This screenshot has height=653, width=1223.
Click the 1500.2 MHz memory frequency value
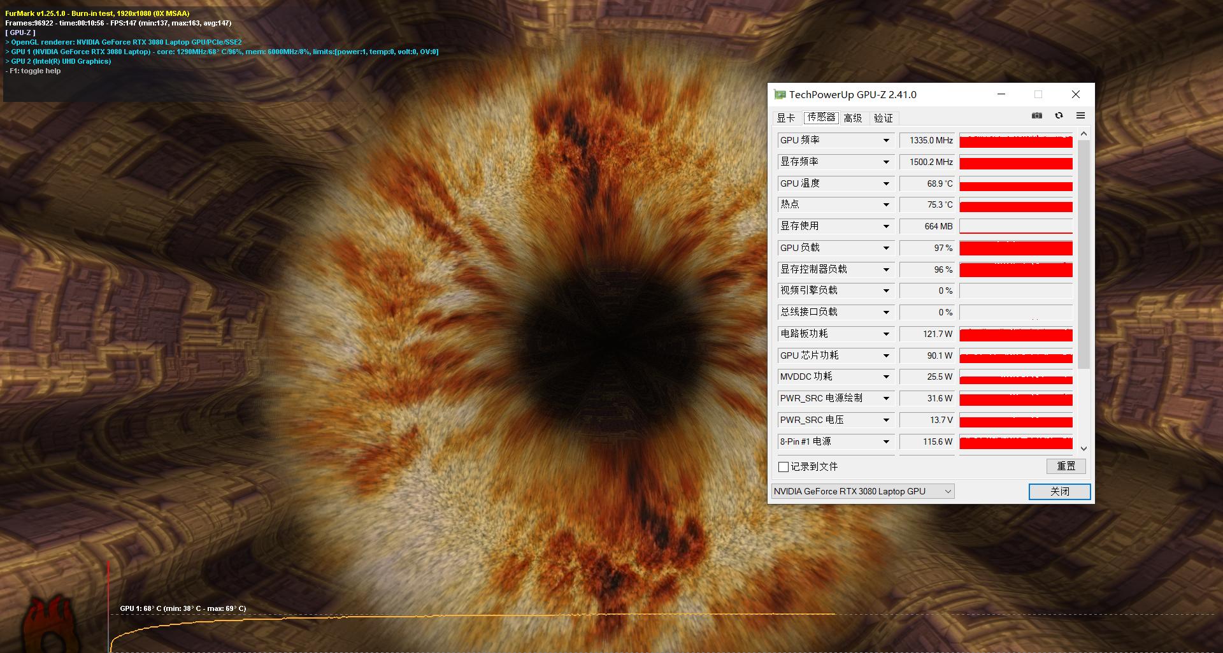click(927, 162)
